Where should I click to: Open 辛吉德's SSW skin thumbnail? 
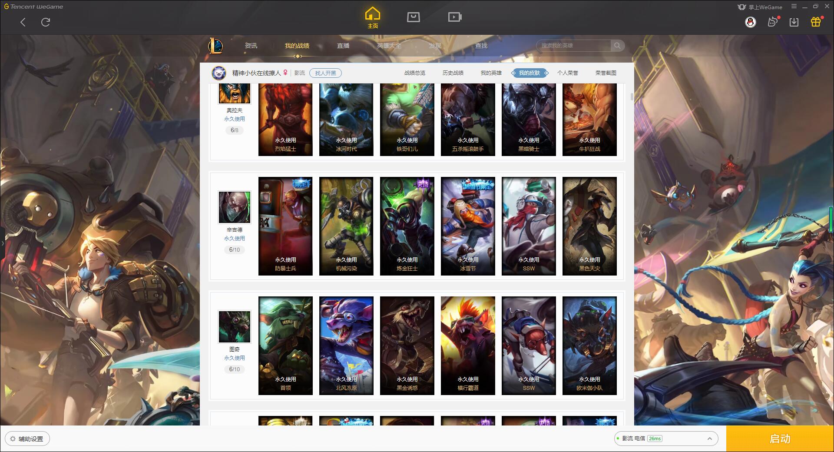(x=529, y=226)
